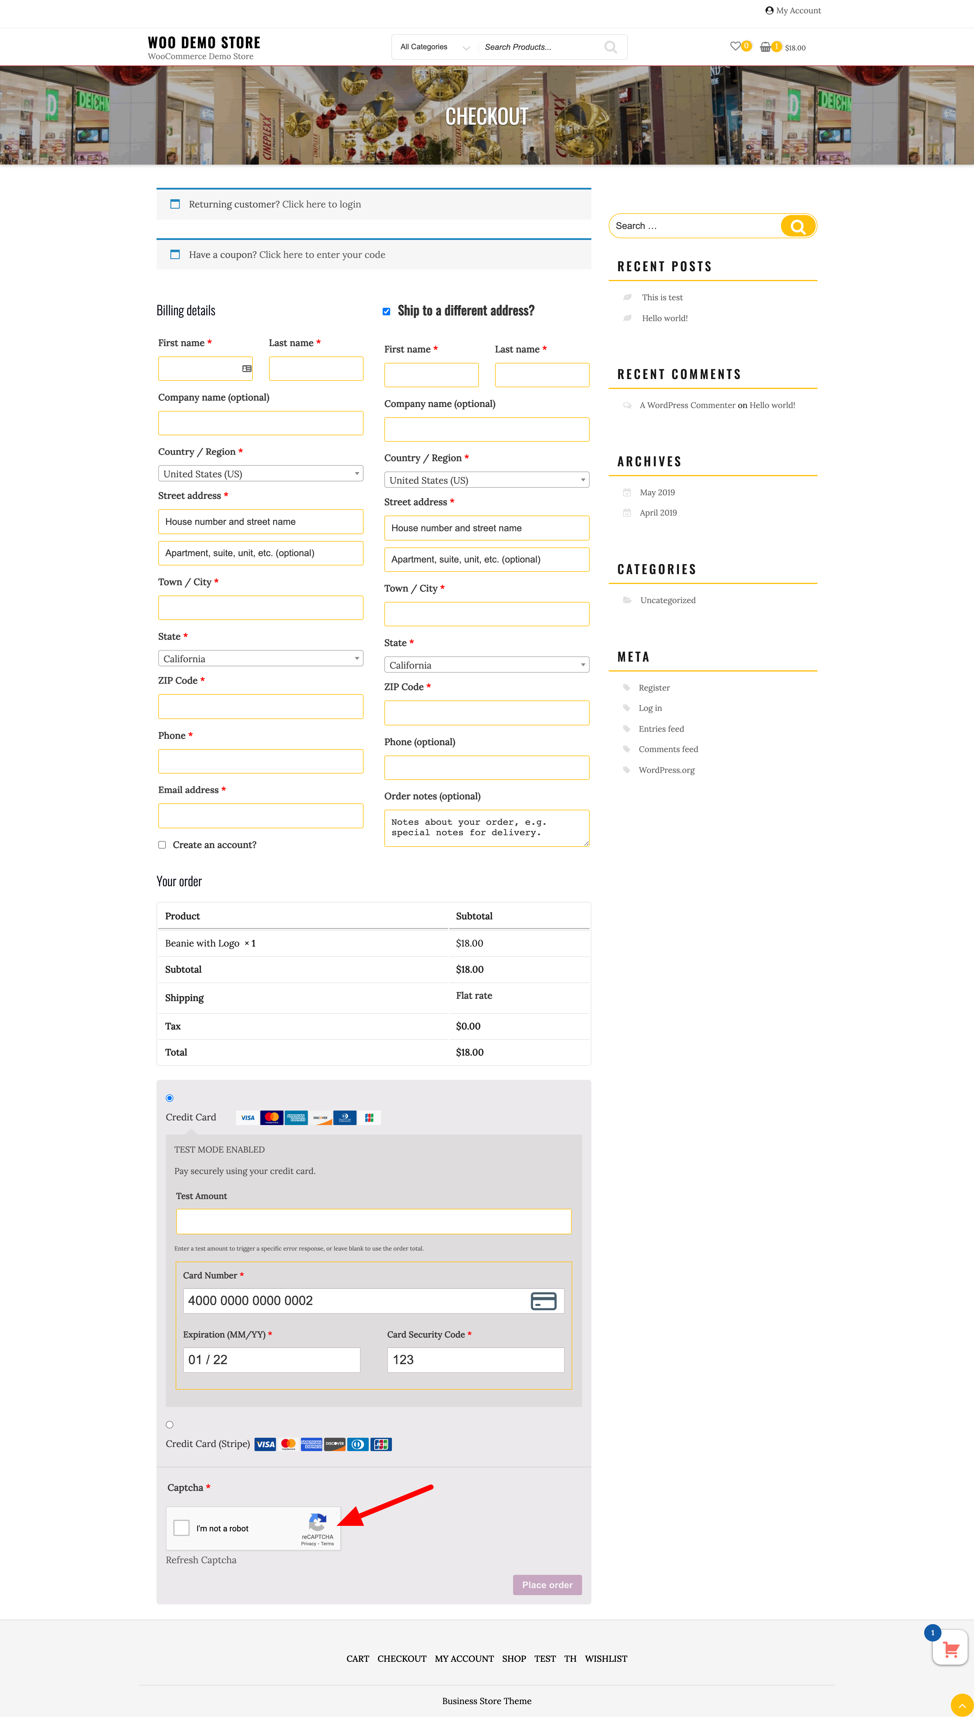This screenshot has width=974, height=1718.
Task: Toggle Ship to a different address checkbox
Action: click(386, 312)
